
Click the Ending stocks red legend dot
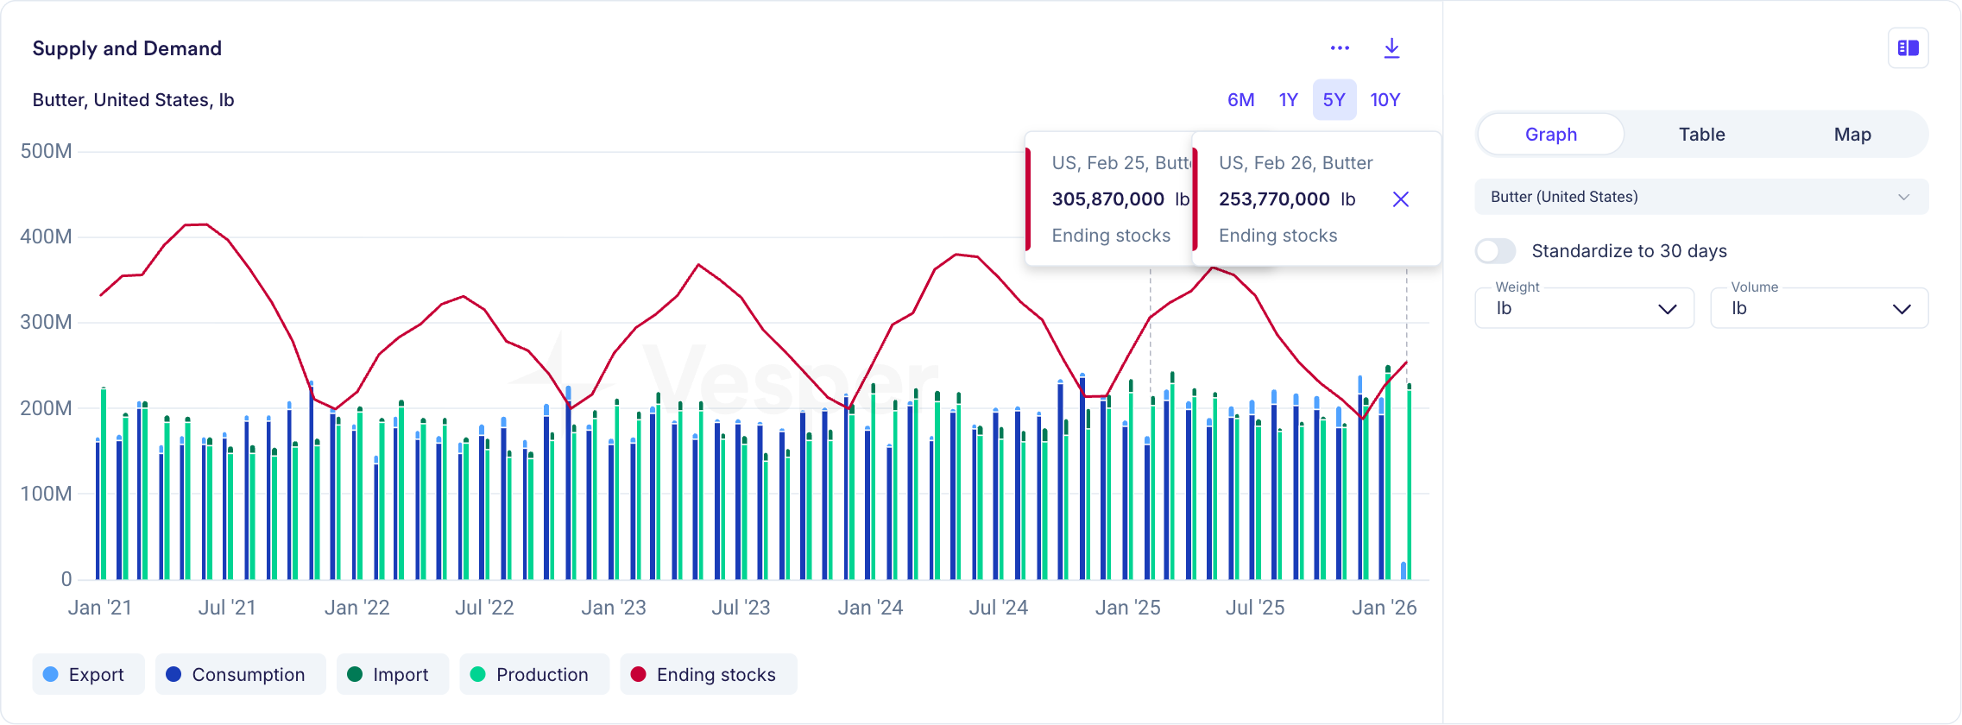pos(639,674)
